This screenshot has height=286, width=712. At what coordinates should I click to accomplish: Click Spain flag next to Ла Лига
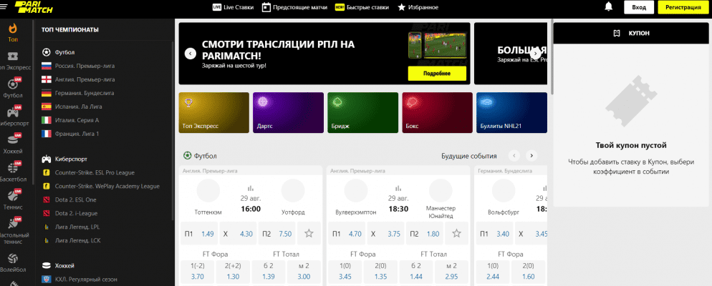coord(46,107)
